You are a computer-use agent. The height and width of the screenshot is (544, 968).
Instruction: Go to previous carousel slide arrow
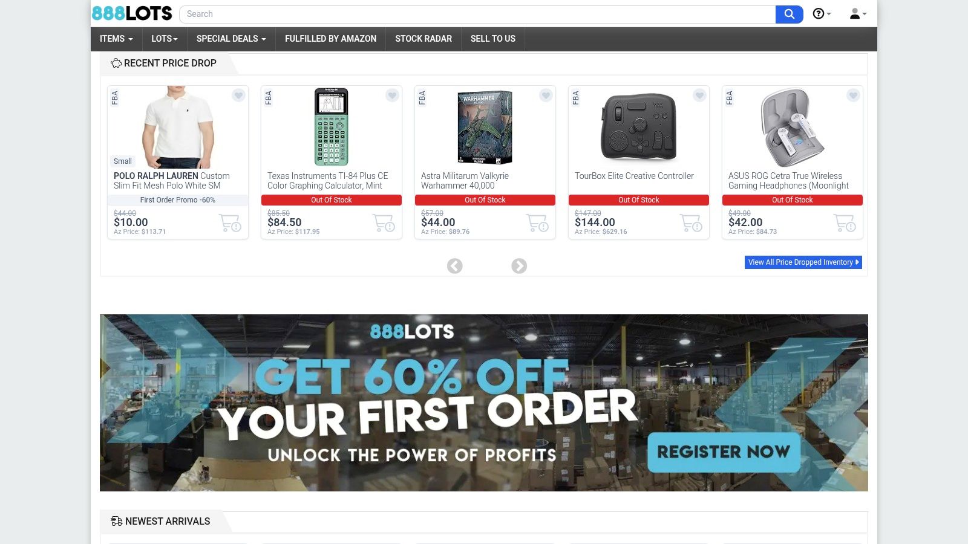coord(455,266)
